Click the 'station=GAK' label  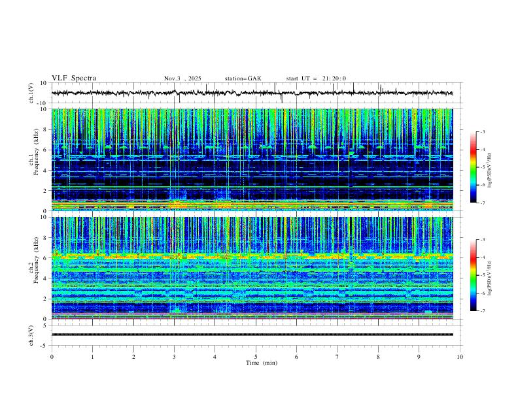tap(243, 78)
